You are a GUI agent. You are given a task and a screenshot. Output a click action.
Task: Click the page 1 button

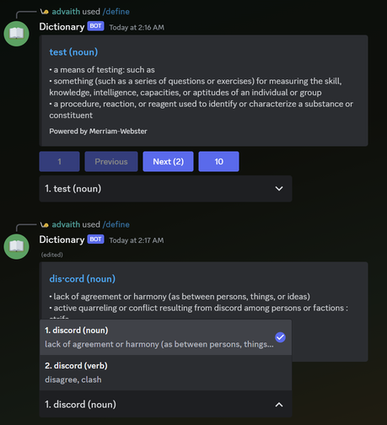tap(59, 162)
